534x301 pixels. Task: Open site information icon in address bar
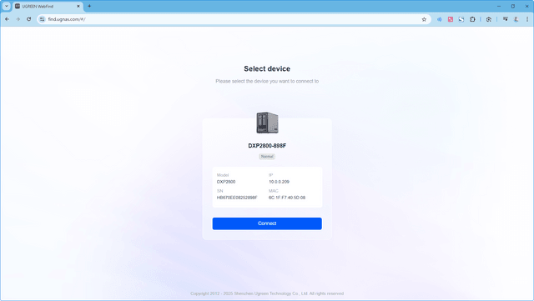(x=42, y=19)
